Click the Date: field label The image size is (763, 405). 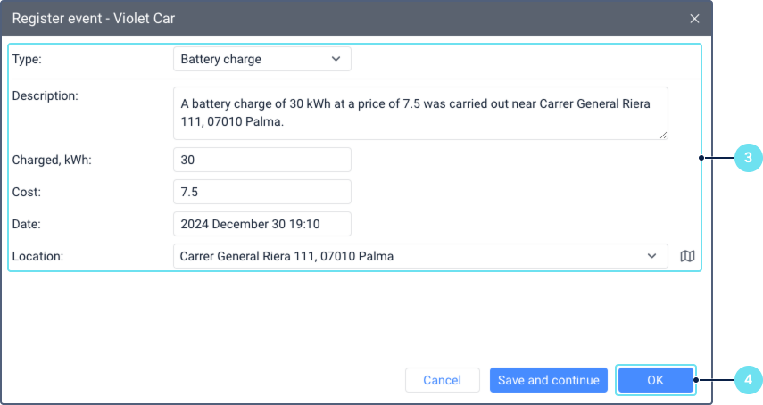(x=27, y=224)
